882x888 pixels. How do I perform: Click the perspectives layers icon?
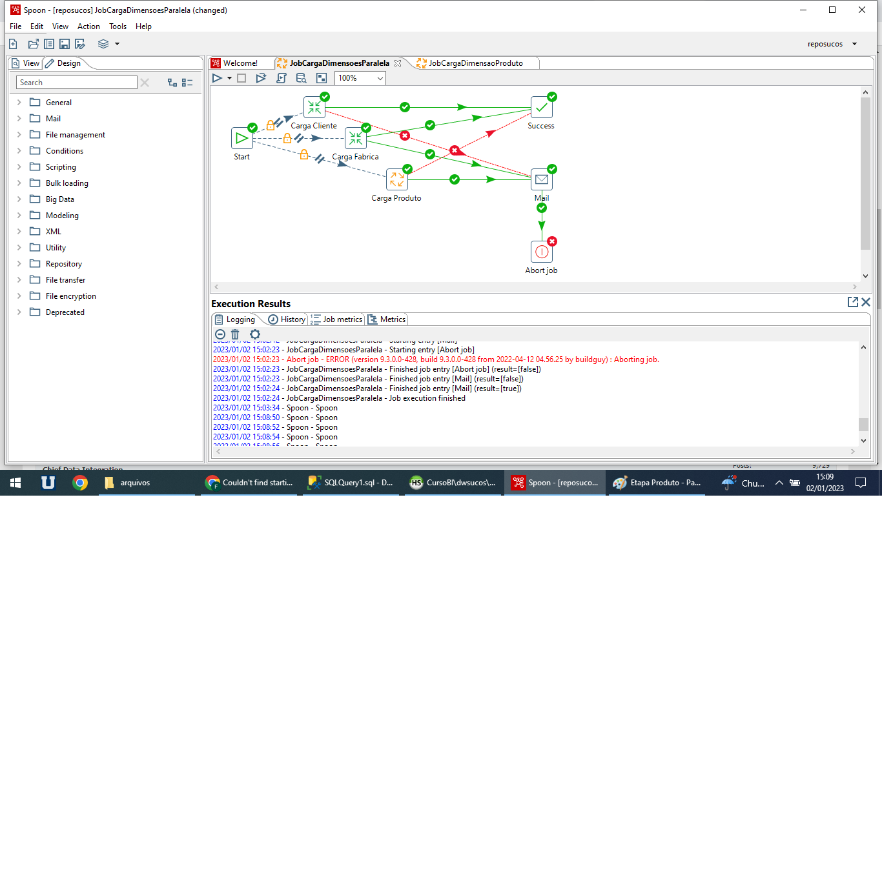point(103,44)
